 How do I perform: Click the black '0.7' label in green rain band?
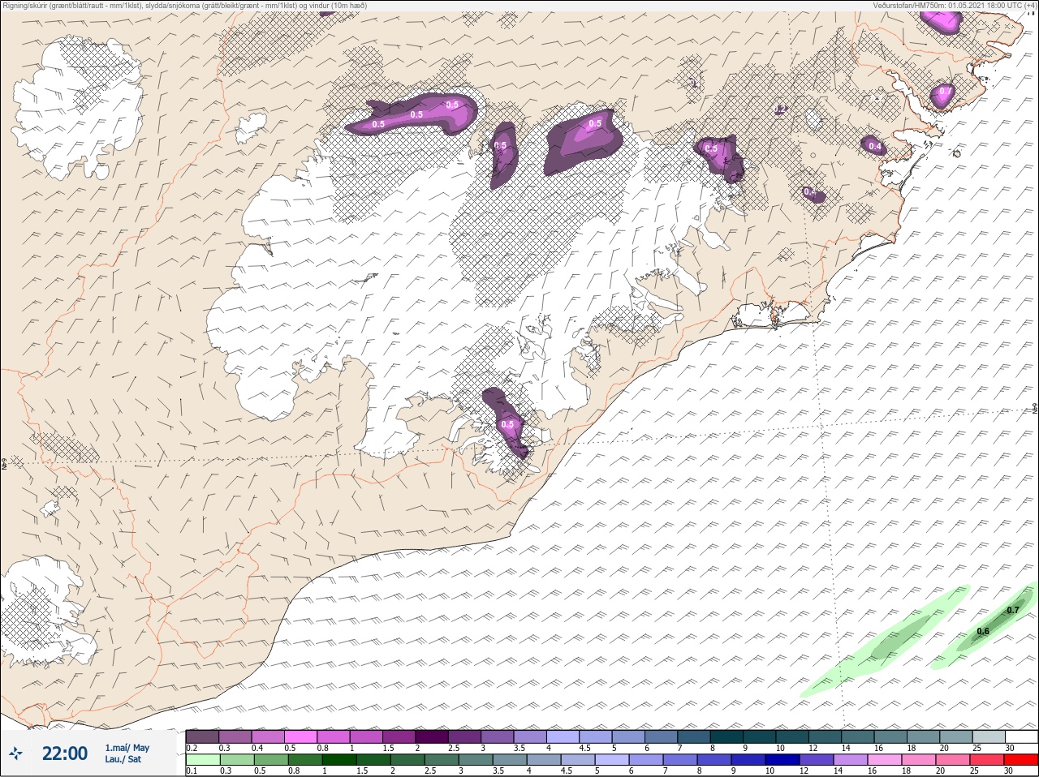pyautogui.click(x=1012, y=610)
